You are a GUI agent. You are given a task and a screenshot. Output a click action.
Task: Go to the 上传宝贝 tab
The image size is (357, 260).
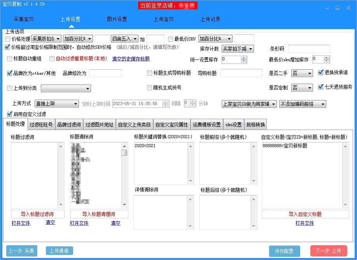(x=164, y=19)
